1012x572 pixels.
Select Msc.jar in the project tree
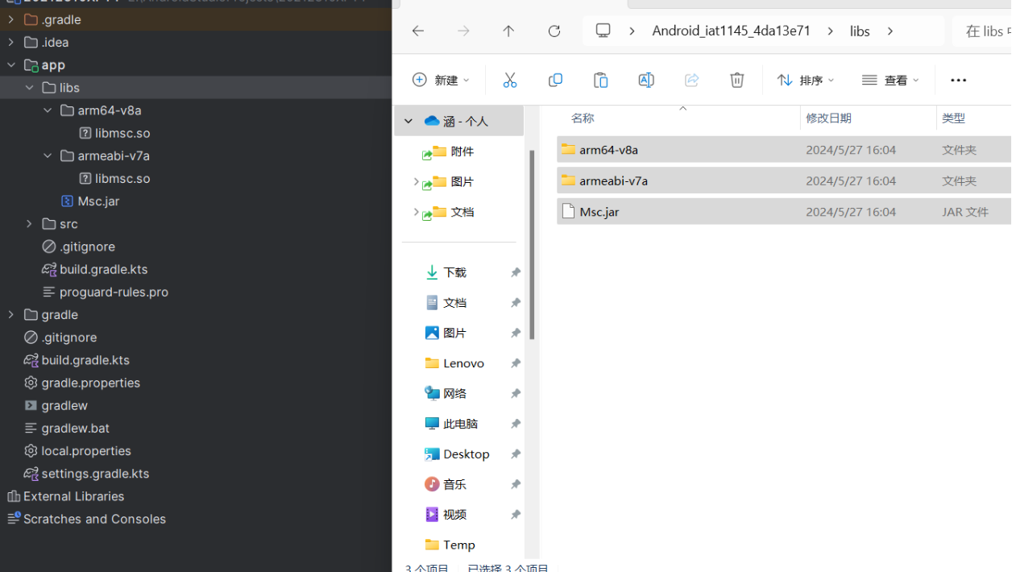coord(98,201)
